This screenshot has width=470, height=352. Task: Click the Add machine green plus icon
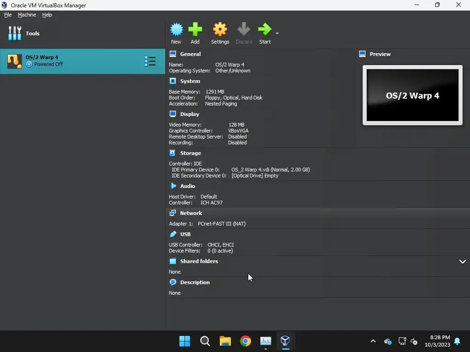pos(195,29)
